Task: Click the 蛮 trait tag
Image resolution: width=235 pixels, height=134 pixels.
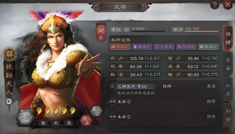Action: coord(43,123)
